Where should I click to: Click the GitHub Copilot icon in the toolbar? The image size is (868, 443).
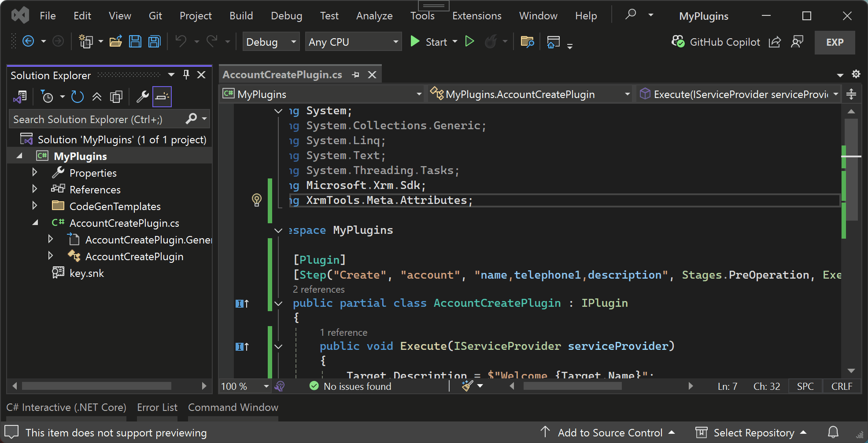coord(679,42)
